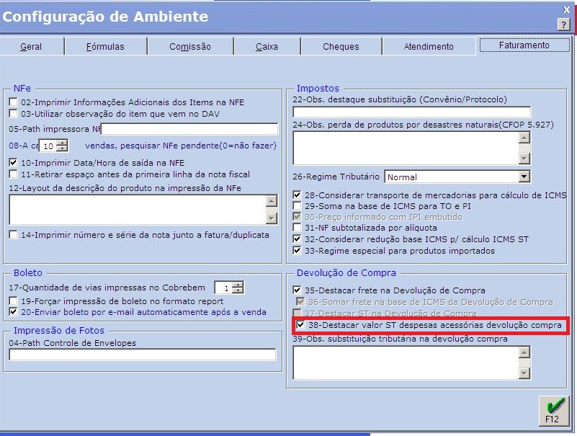Viewport: 577px width, 436px height.
Task: Open the Regime Tributário dropdown
Action: pyautogui.click(x=525, y=177)
